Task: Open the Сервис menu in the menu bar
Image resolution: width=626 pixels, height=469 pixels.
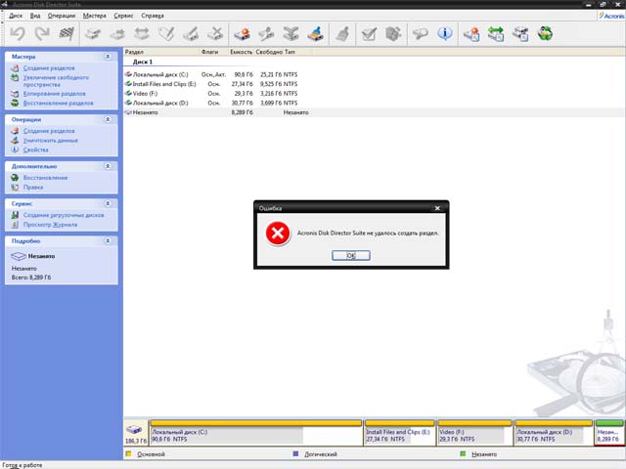Action: pyautogui.click(x=123, y=16)
